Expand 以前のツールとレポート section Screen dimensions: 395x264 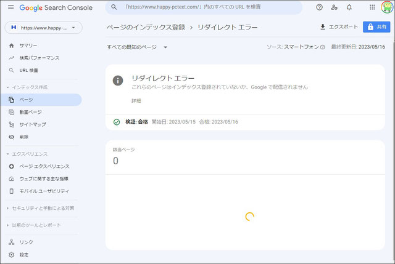34,225
